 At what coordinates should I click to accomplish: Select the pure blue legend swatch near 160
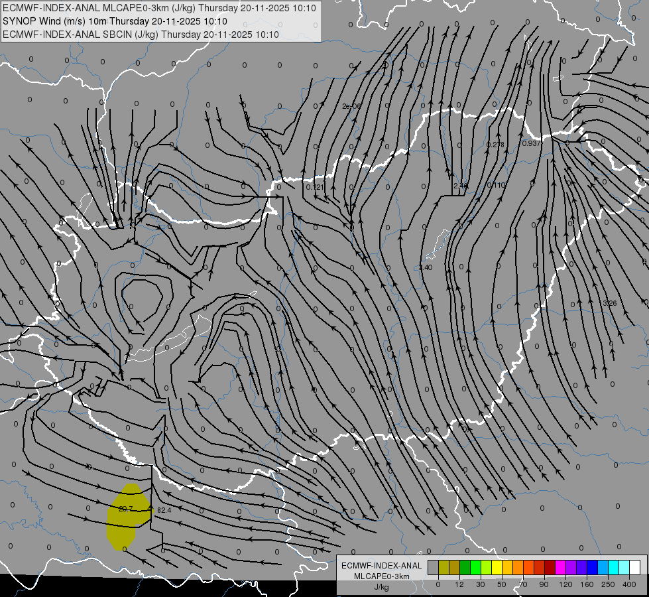pos(593,567)
